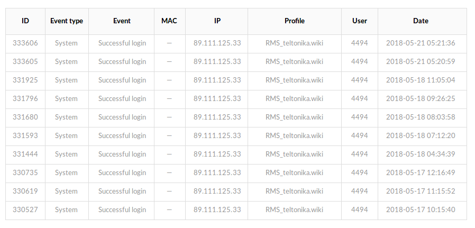The height and width of the screenshot is (228, 475).
Task: Click the Event type column header
Action: (67, 21)
